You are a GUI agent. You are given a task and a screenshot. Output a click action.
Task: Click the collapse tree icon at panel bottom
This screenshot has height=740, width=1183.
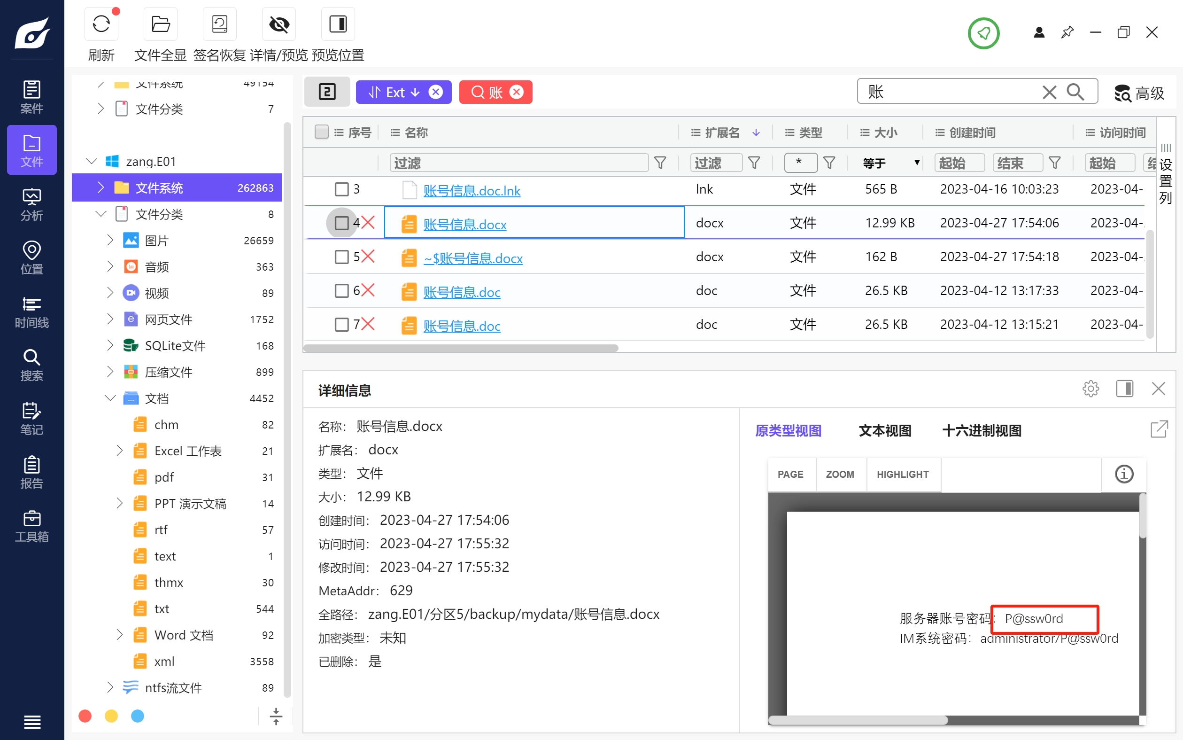click(276, 716)
